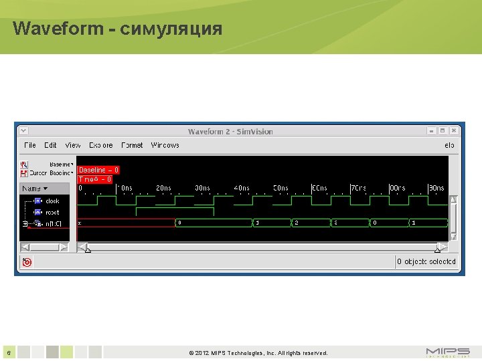Image resolution: width=482 pixels, height=361 pixels.
Task: Click the 80ns time ruler label
Action: coord(398,188)
